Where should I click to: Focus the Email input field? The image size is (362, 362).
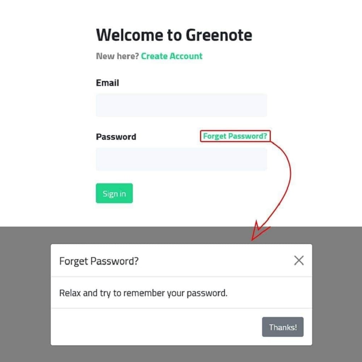point(181,105)
